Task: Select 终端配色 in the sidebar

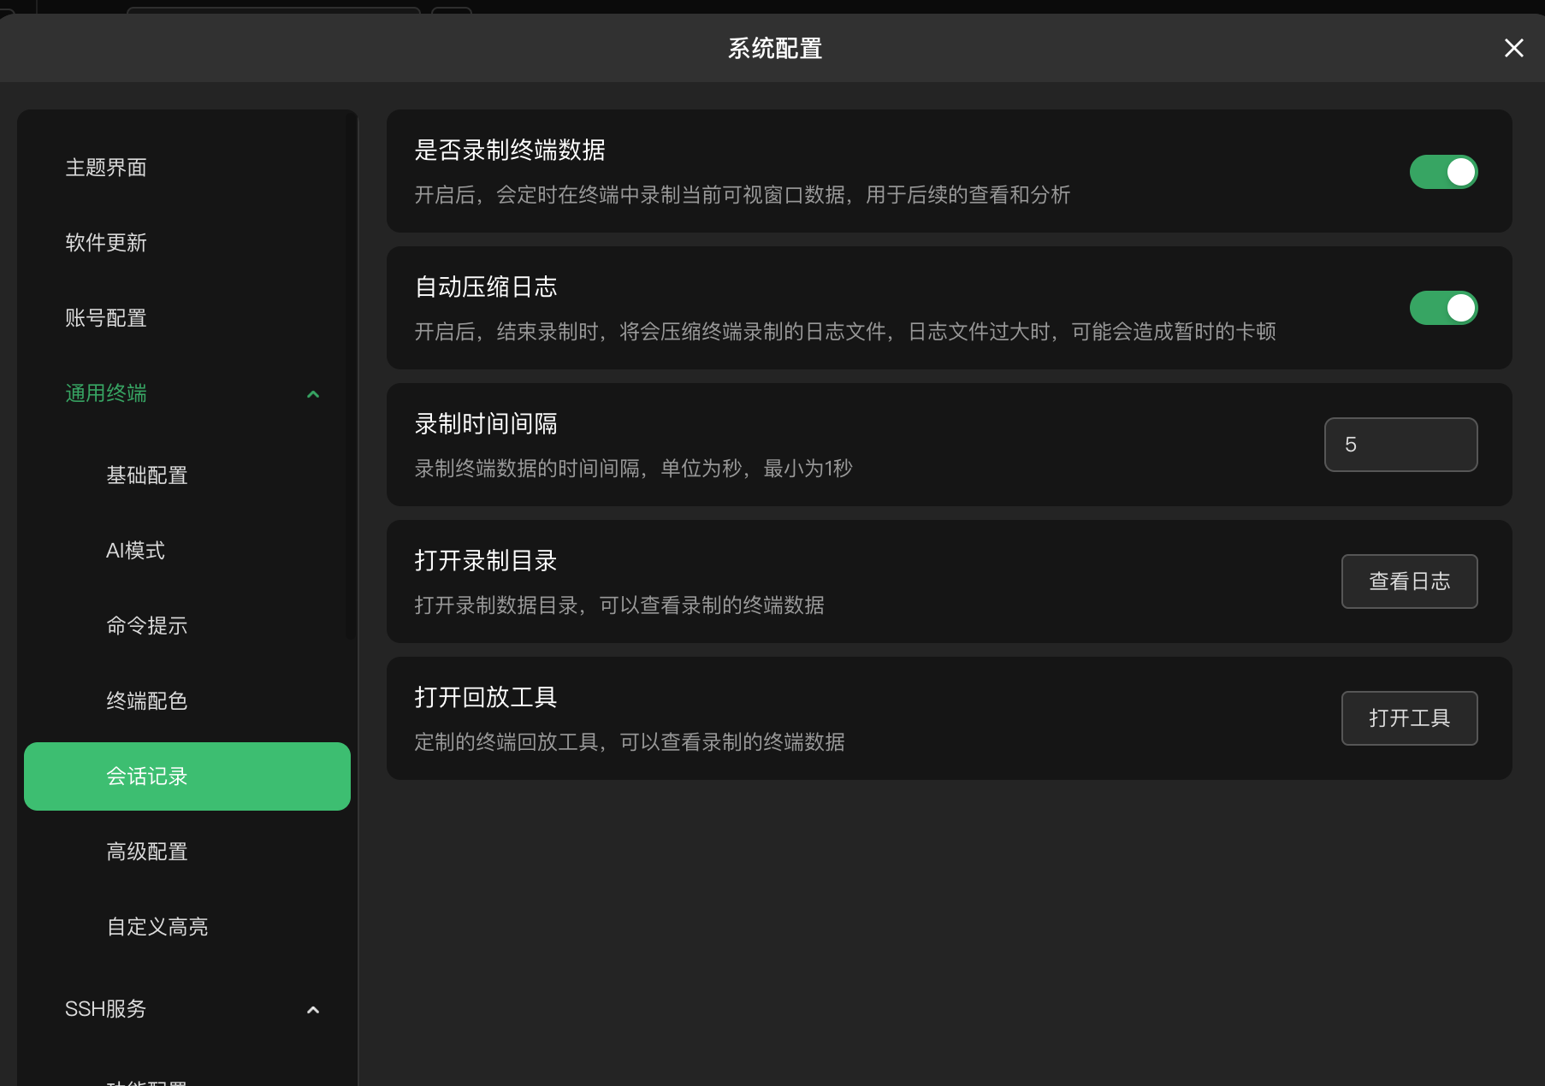Action: [x=147, y=701]
